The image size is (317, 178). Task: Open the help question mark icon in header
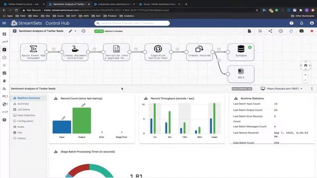point(291,23)
